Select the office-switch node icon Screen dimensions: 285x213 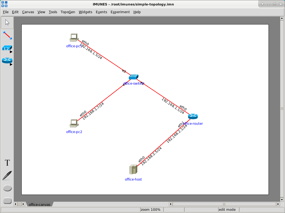pos(134,77)
